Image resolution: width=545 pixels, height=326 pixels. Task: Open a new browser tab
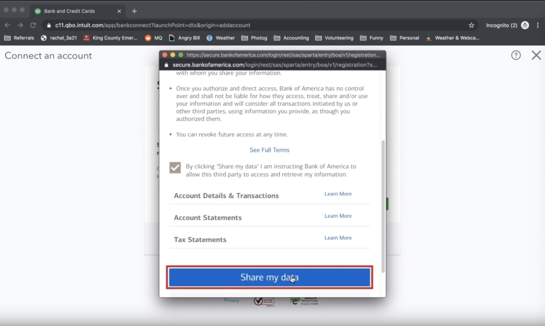(134, 11)
